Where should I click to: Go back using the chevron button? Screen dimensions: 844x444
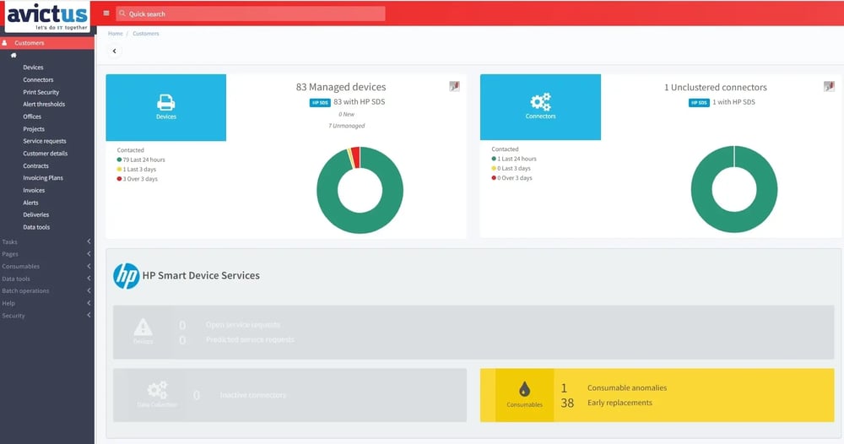(114, 51)
